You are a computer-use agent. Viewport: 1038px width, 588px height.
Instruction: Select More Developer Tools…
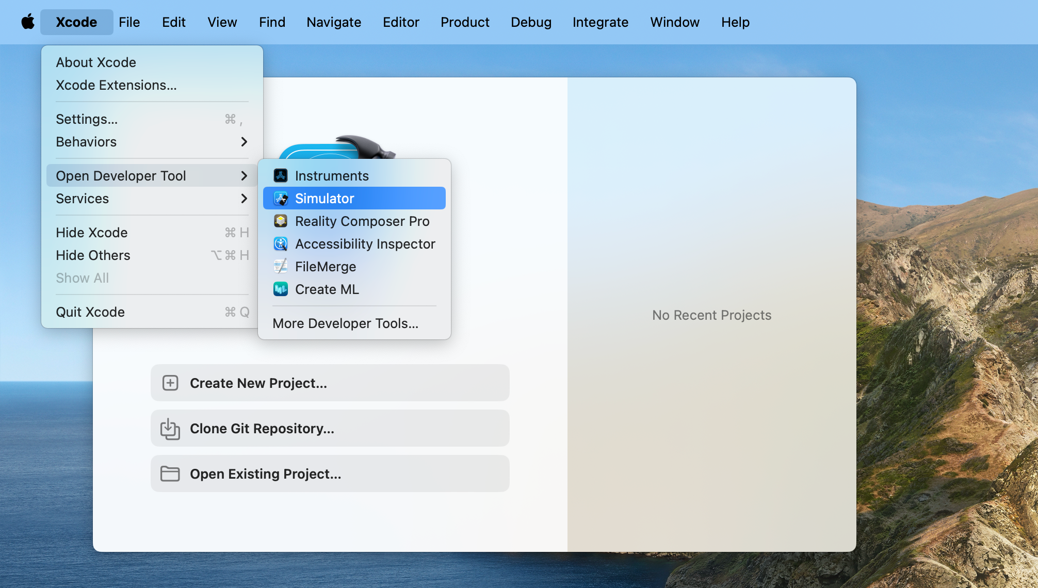(x=354, y=323)
